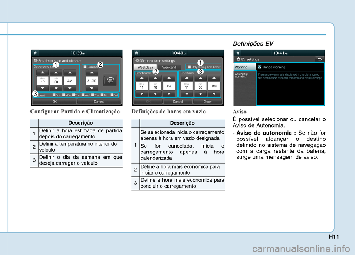Click gear icon beside Off-peak time settings title
356x255 pixels.
tap(137, 60)
